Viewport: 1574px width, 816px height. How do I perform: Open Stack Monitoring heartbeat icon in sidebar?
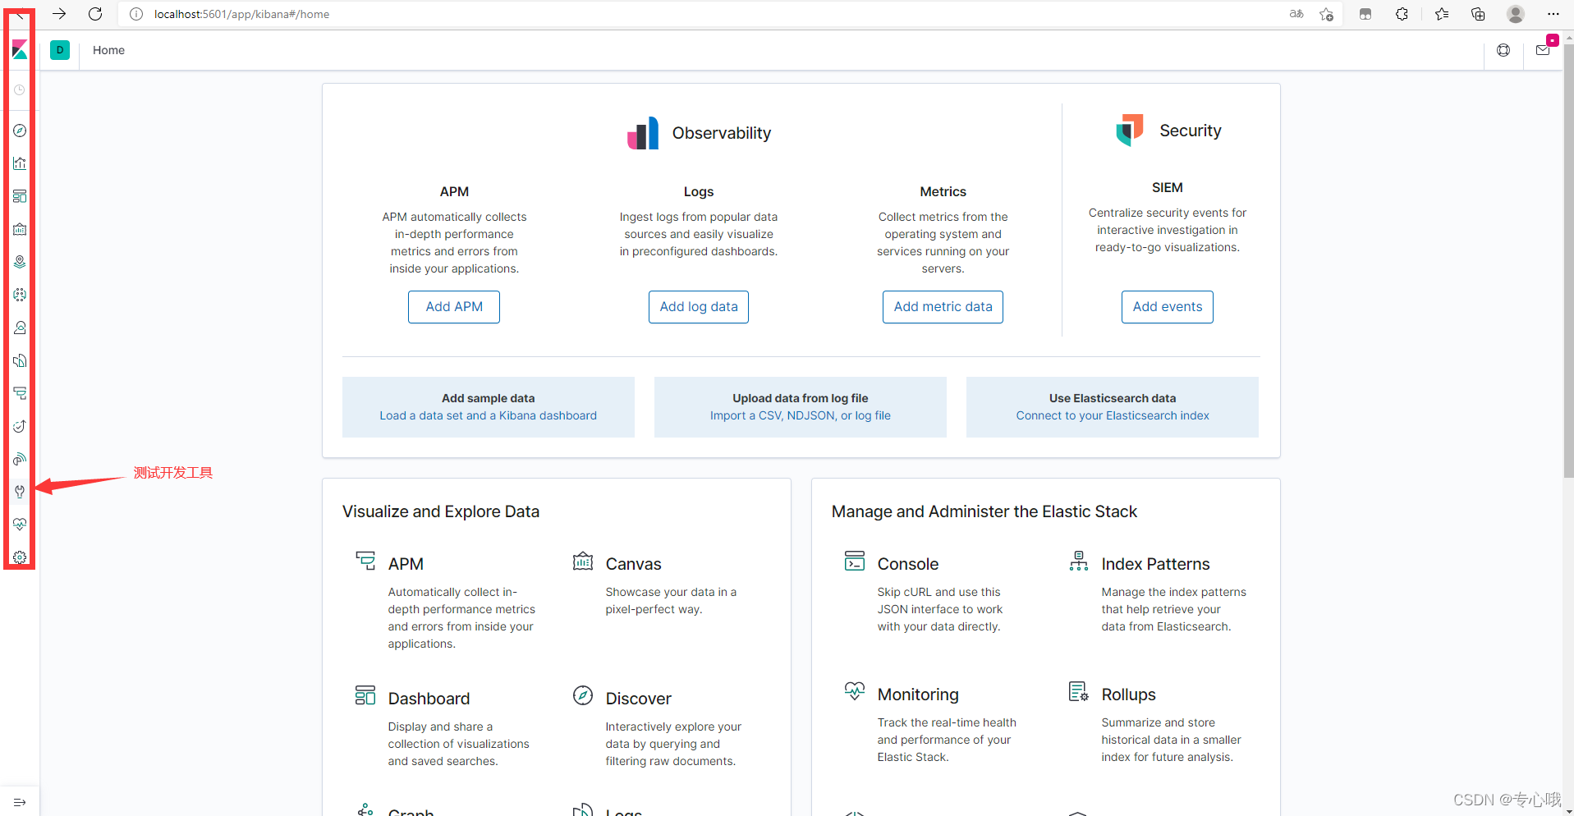(20, 525)
